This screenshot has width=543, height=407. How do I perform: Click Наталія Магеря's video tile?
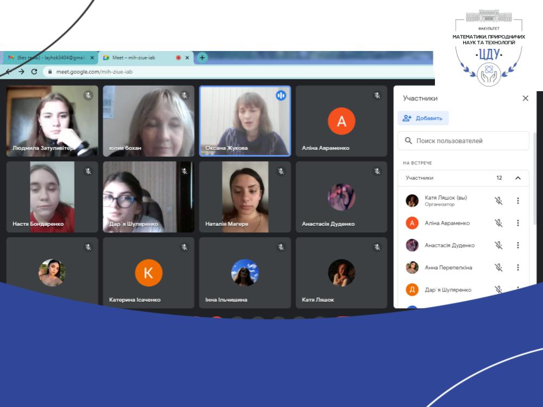[x=245, y=196]
